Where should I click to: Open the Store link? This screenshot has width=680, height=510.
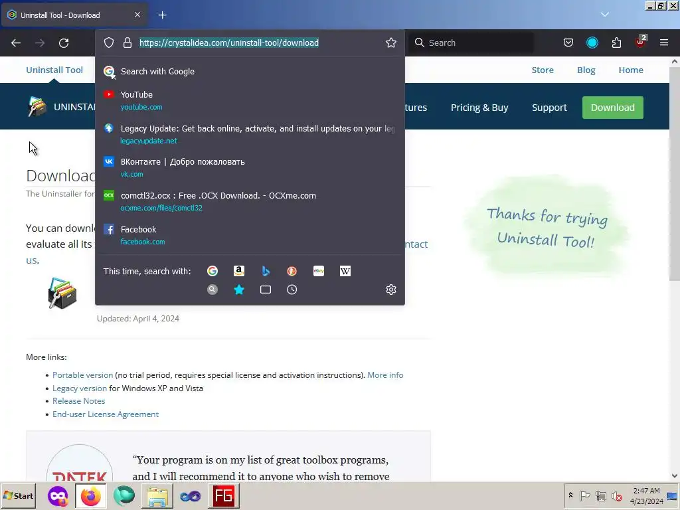[543, 70]
